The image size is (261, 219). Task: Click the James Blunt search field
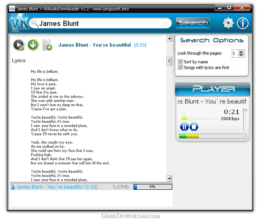click(101, 23)
